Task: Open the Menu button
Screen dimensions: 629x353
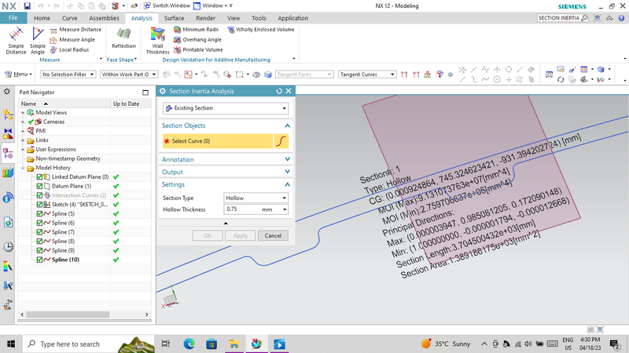Action: click(x=18, y=75)
